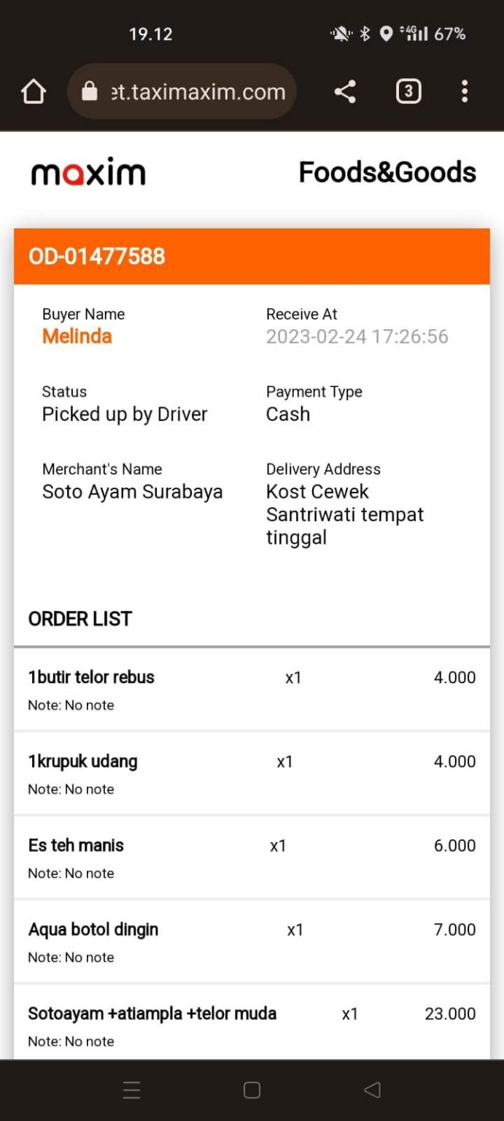Click the order number OD-01477588 header

(96, 256)
